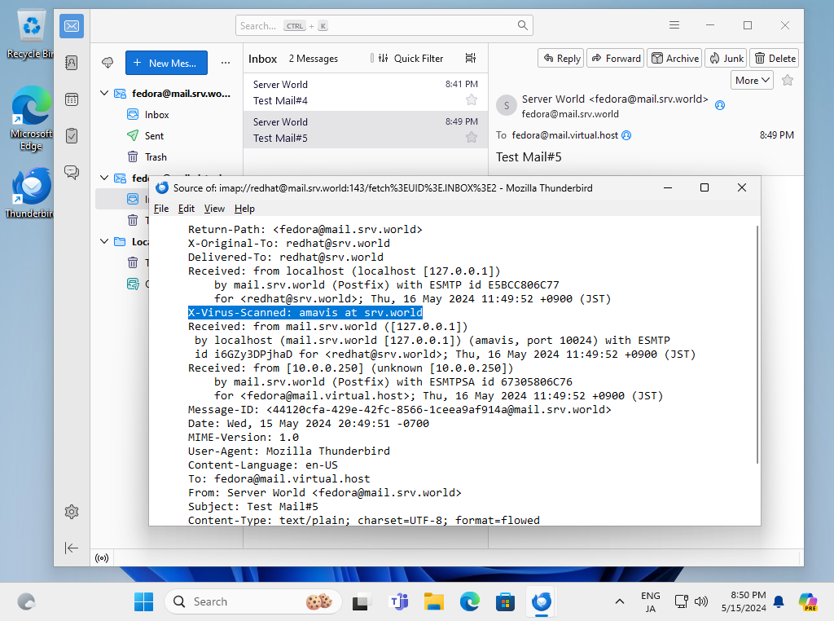
Task: Click the source window vertical scrollbar
Action: [757, 342]
